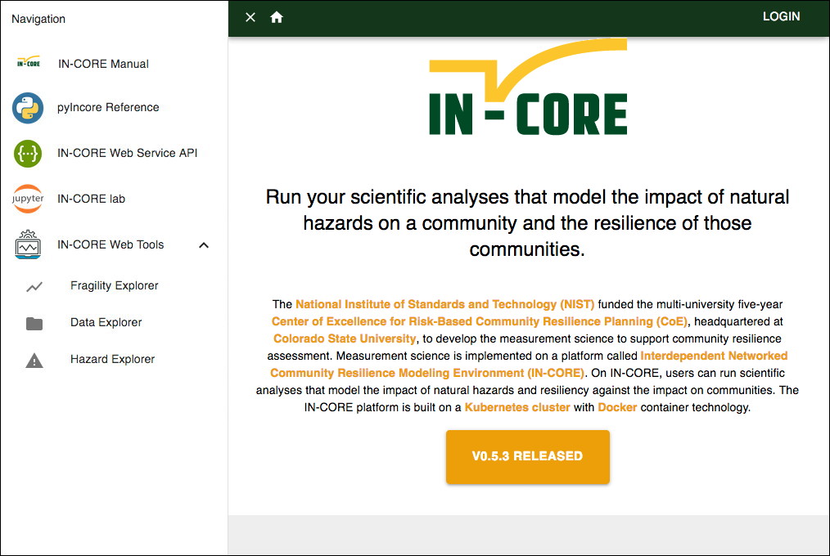Open the IN-CORE Manual menu item

click(x=103, y=64)
